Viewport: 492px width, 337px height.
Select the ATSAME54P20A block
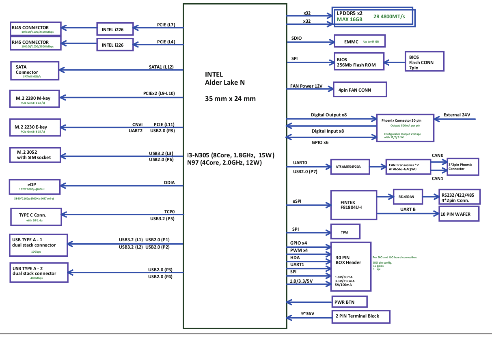(351, 166)
